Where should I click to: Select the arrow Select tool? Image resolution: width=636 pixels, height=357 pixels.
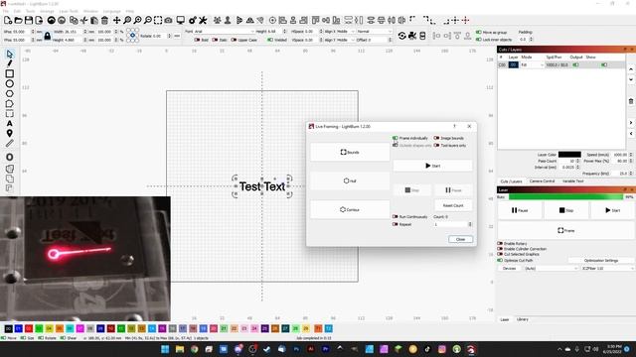coord(10,55)
